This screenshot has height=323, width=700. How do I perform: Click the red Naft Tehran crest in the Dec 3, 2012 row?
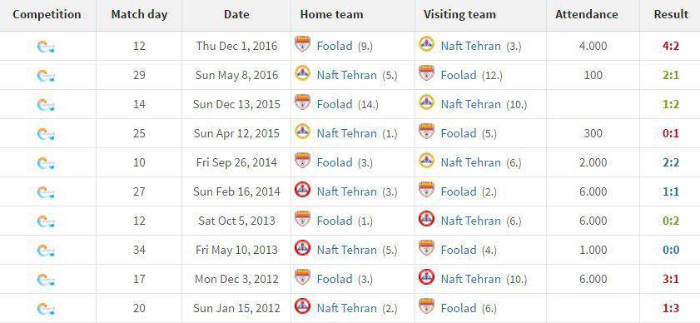pyautogui.click(x=426, y=277)
